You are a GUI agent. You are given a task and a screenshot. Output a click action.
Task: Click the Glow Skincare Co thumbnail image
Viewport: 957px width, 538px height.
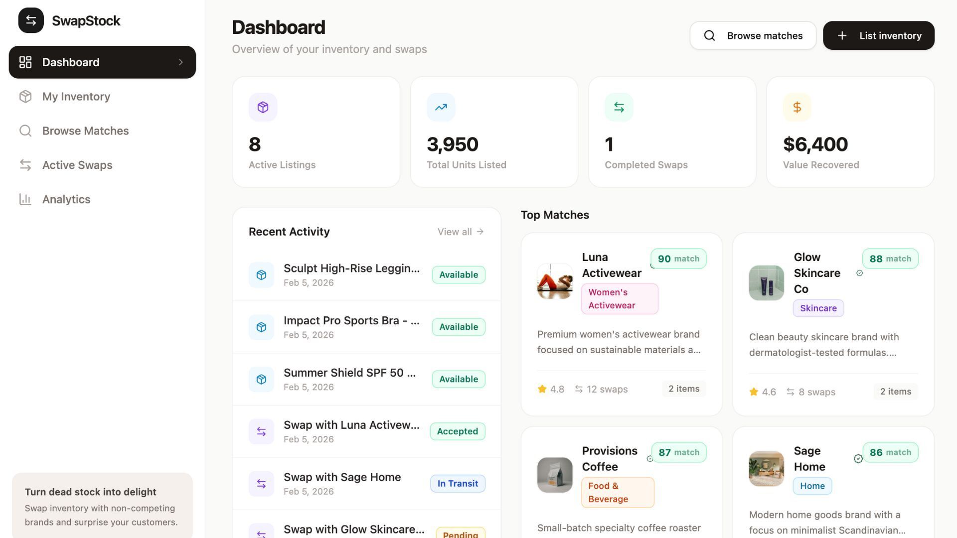pyautogui.click(x=766, y=283)
